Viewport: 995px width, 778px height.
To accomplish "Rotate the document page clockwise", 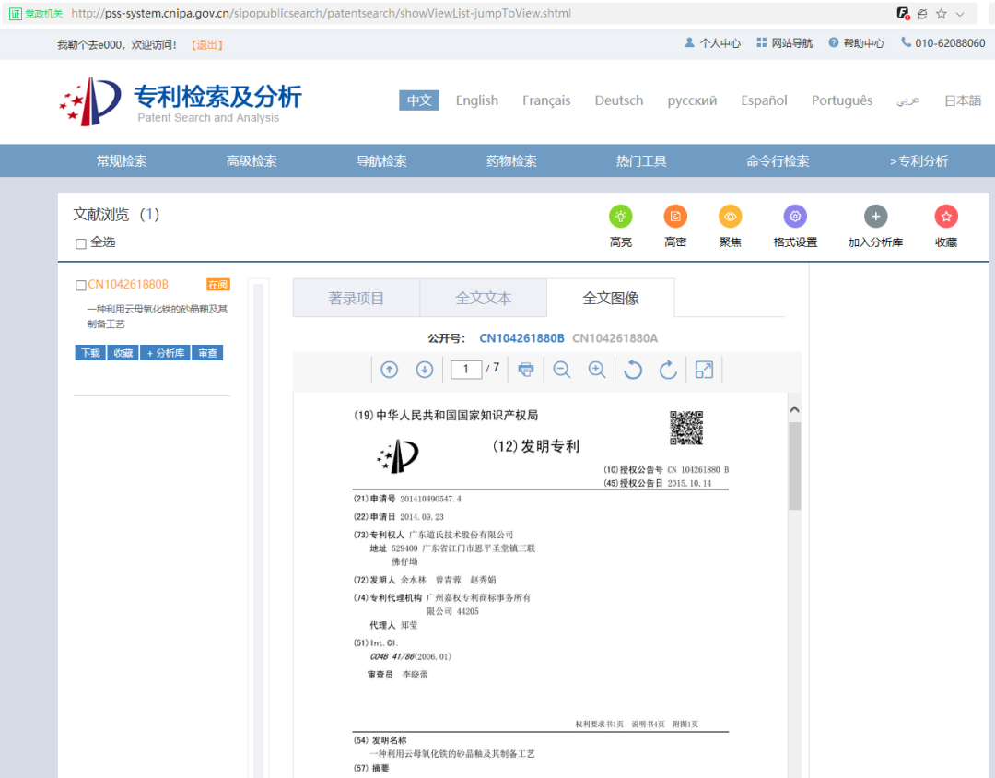I will pyautogui.click(x=667, y=369).
